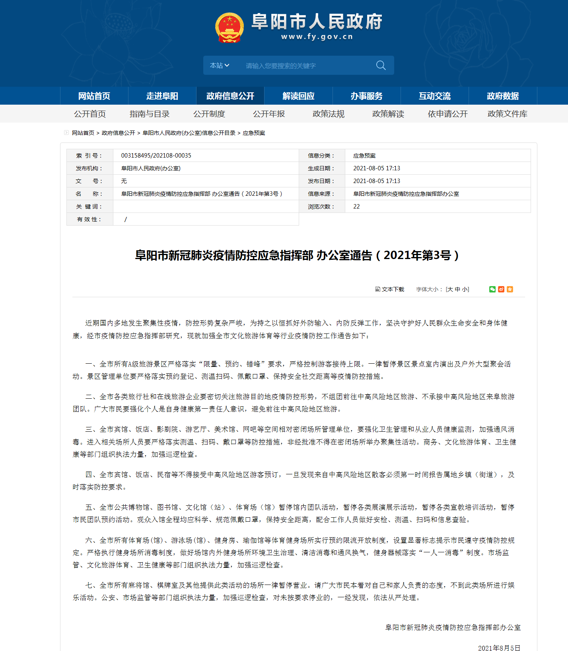Click the signature line 阜阳市新冠肺炎疫情防控应急指挥部办公室
The image size is (568, 651).
point(453,628)
